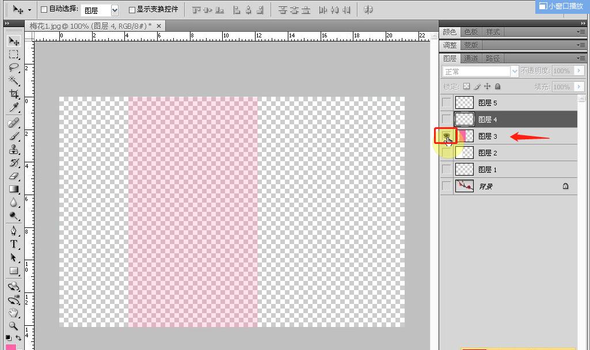The width and height of the screenshot is (590, 350).
Task: Activate the Zoom tool
Action: (x=14, y=326)
